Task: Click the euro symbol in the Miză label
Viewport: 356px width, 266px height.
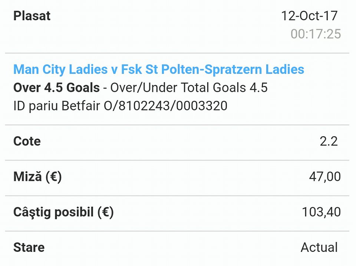Action: pos(53,177)
